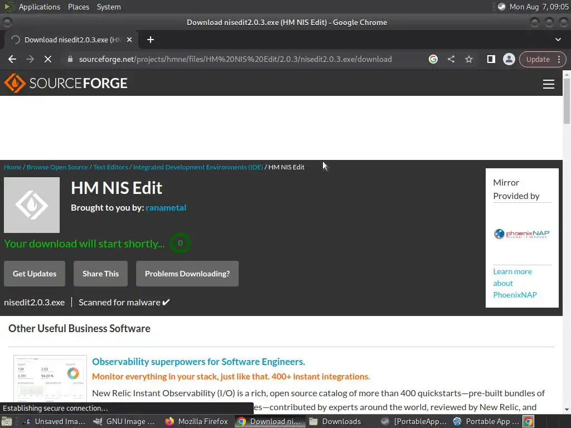This screenshot has width=571, height=428.
Task: Click Monitor everything in your stack text
Action: (x=231, y=377)
